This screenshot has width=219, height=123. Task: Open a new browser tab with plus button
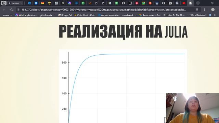coord(198,3)
